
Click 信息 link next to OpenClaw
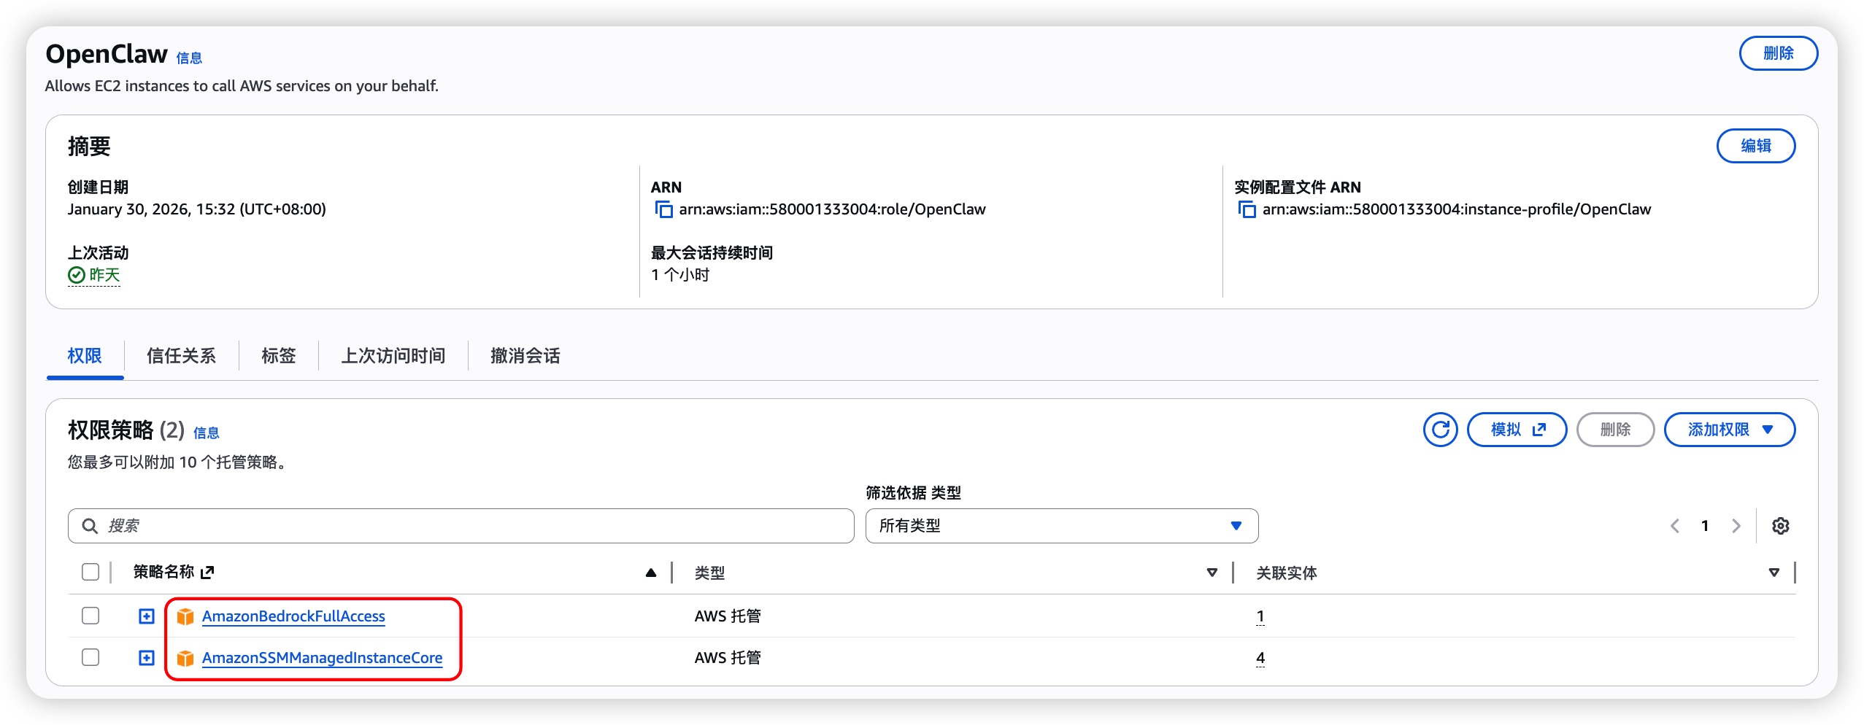coord(189,58)
